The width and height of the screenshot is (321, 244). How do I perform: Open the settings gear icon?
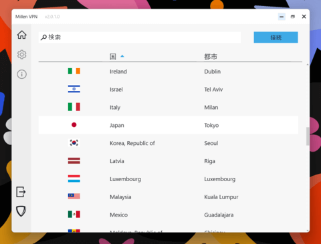tap(22, 54)
